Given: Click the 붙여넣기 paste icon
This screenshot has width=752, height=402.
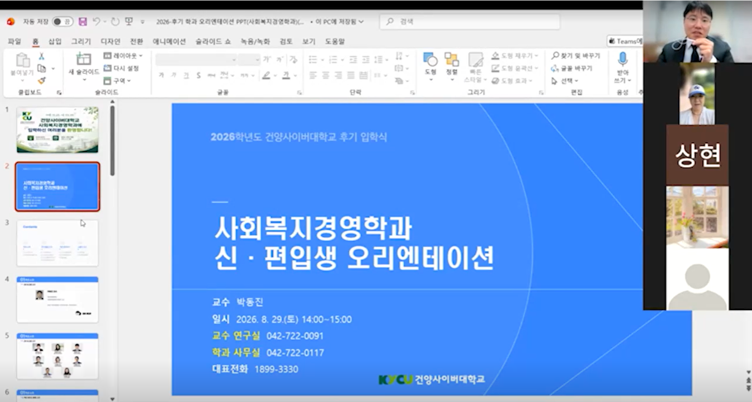Looking at the screenshot, I should coord(22,60).
